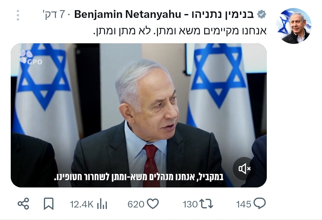Open the Netanyahu profile avatar picture
322x220 pixels.
[x=294, y=26]
